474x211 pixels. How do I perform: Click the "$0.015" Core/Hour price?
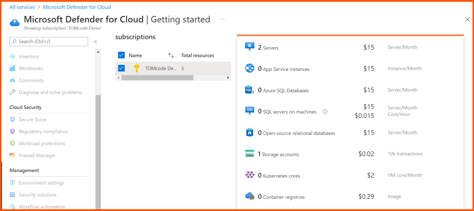click(x=364, y=116)
